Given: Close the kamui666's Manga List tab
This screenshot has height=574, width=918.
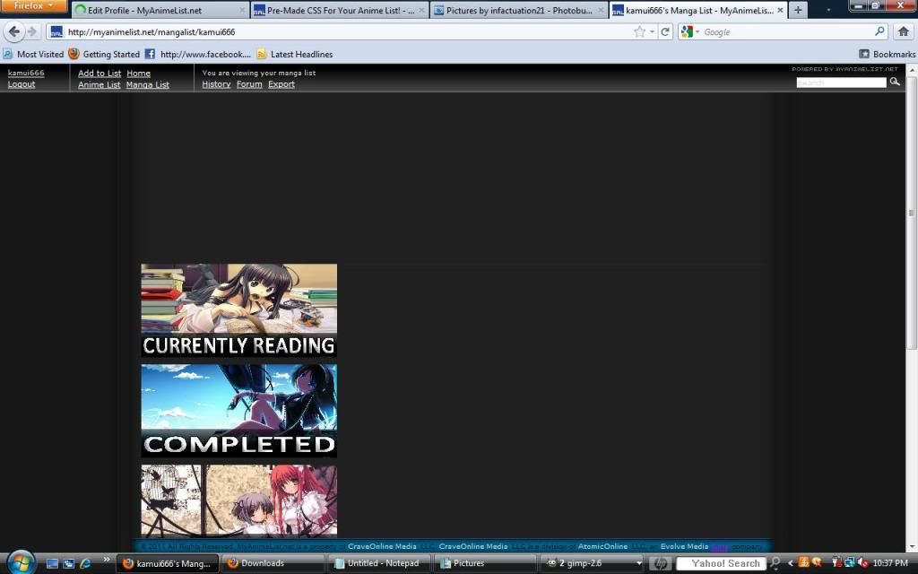Looking at the screenshot, I should pyautogui.click(x=780, y=11).
